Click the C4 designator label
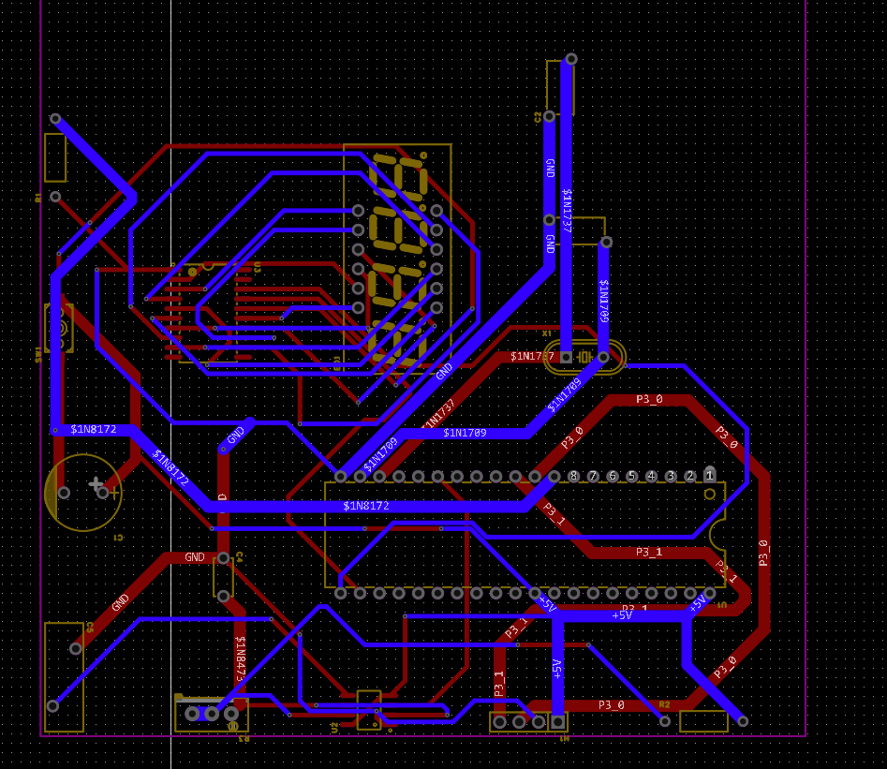 [x=239, y=557]
